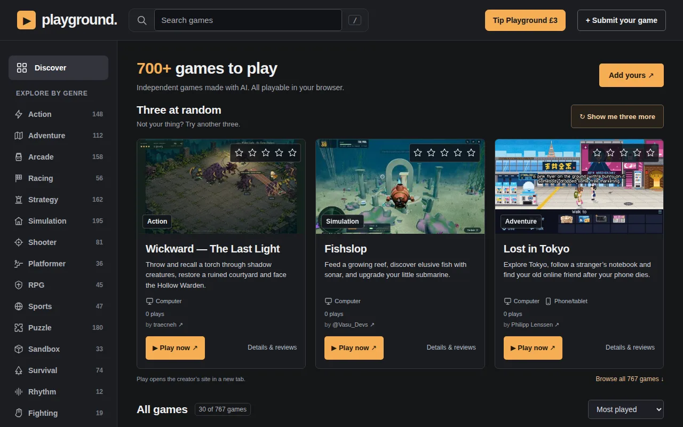Open the Shooter genre crosshair icon
Viewport: 683px width, 427px height.
point(19,242)
